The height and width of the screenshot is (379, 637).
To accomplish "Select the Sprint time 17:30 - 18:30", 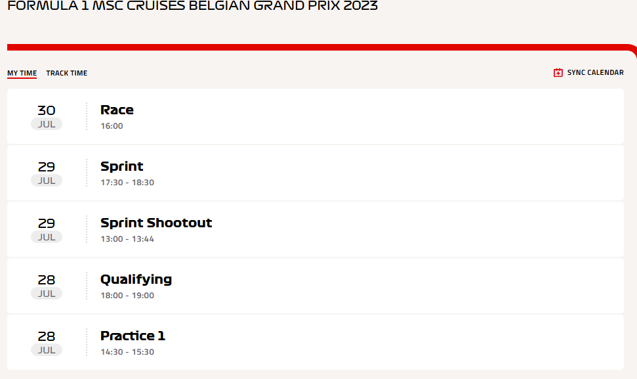I will pos(127,183).
